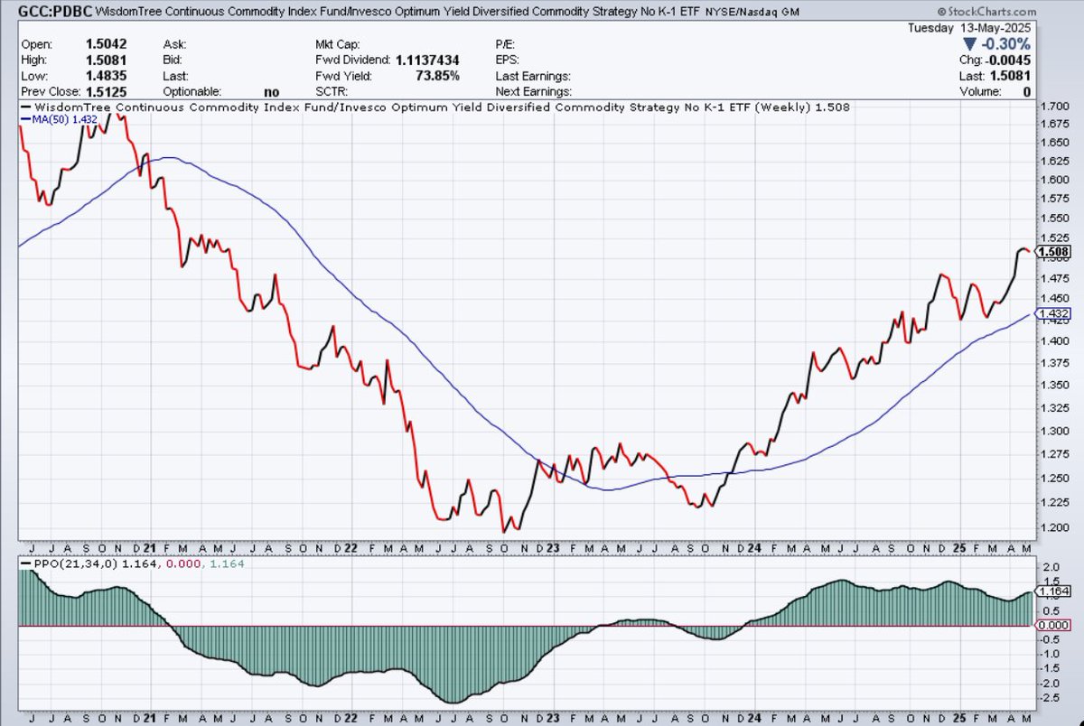Click the -2.5 label on the PPO axis
The height and width of the screenshot is (726, 1084).
tap(1048, 697)
